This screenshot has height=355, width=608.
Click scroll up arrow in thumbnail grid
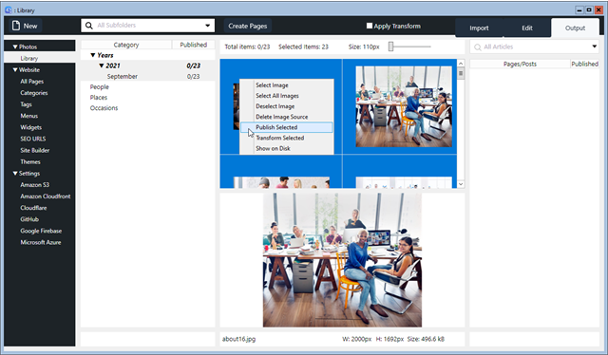(x=461, y=64)
